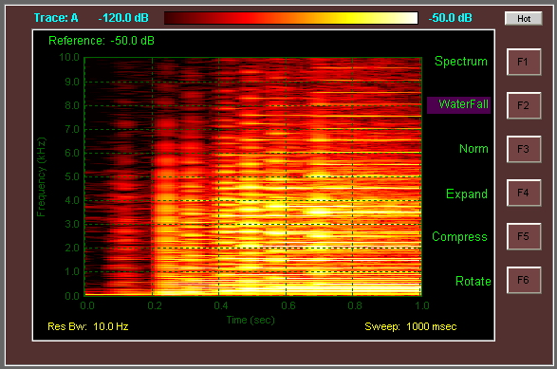Click the Reference -50.0 dB readout
This screenshot has height=369, width=557.
pyautogui.click(x=102, y=41)
